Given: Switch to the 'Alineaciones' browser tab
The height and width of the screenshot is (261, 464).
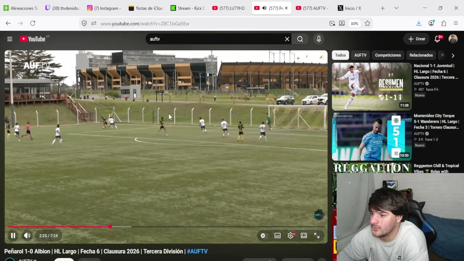Looking at the screenshot, I should point(21,8).
